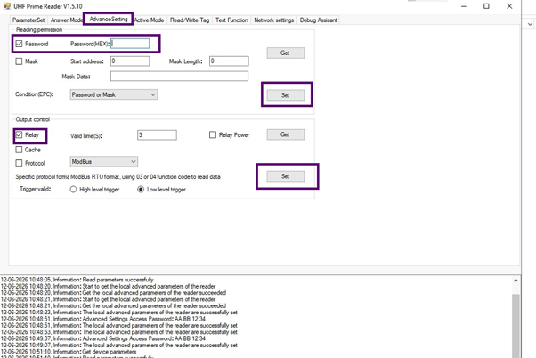Enable the Mask checkbox
This screenshot has width=536, height=358.
(x=19, y=61)
